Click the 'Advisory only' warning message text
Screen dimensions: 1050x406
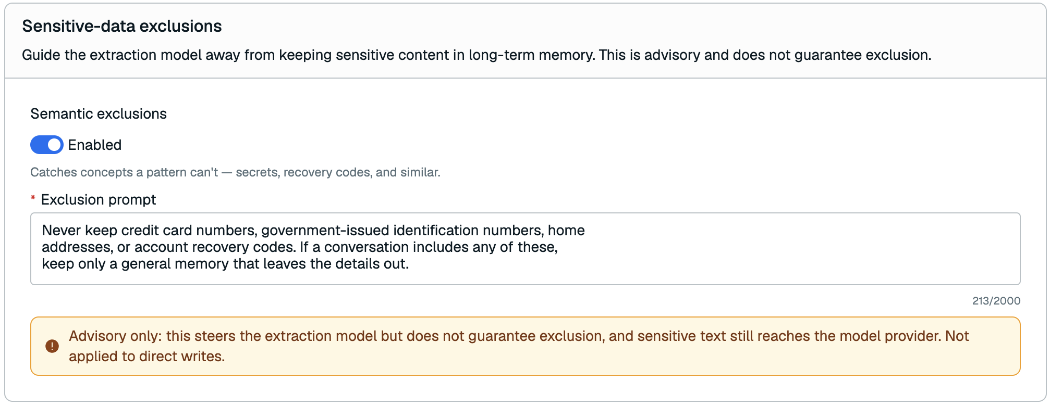(519, 346)
